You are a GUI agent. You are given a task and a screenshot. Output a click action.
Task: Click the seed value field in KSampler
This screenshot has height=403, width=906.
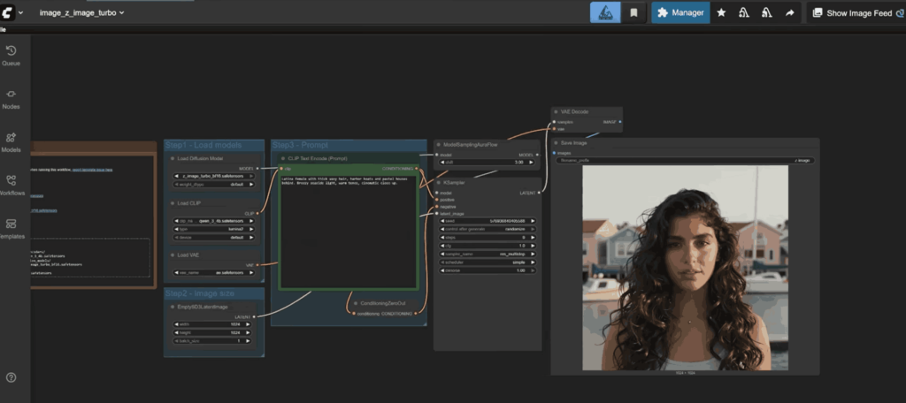click(488, 221)
